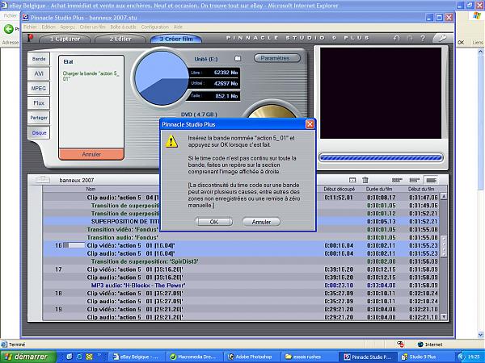Switch to storyboard view icon

click(397, 180)
